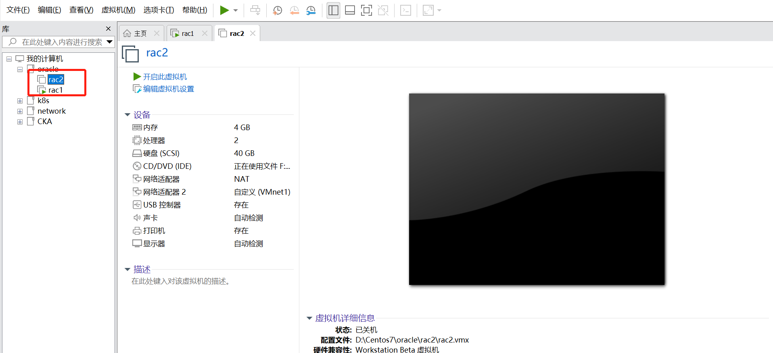Click the config path D:\Centos7\oracle\rac2\rac2.vmx
773x353 pixels.
412,340
